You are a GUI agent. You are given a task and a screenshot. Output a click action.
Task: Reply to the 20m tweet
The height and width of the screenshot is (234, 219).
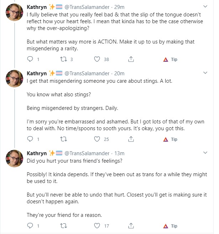point(30,139)
